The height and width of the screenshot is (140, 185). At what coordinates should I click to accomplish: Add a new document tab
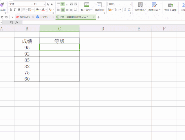point(98,17)
